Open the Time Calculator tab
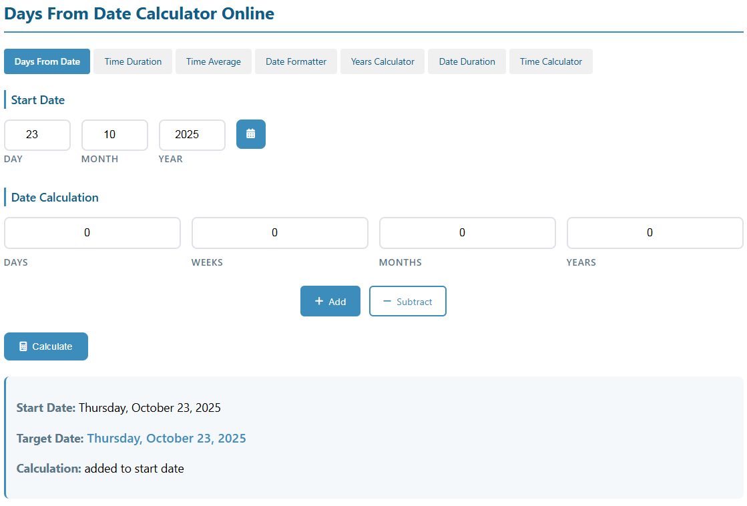The width and height of the screenshot is (747, 506). pos(551,61)
